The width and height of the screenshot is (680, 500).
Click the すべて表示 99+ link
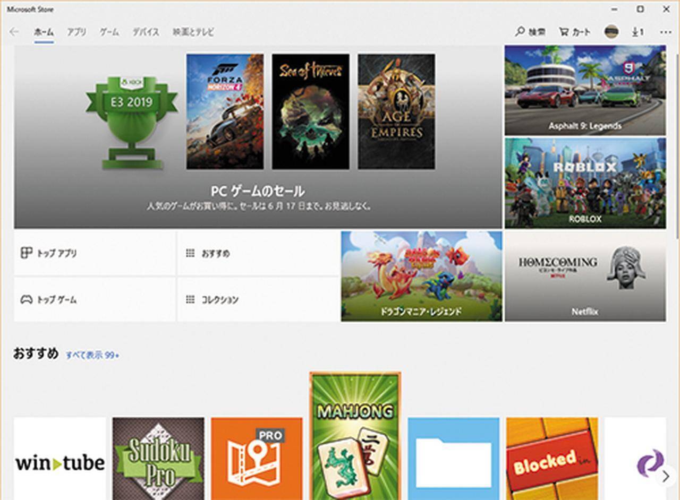click(92, 356)
